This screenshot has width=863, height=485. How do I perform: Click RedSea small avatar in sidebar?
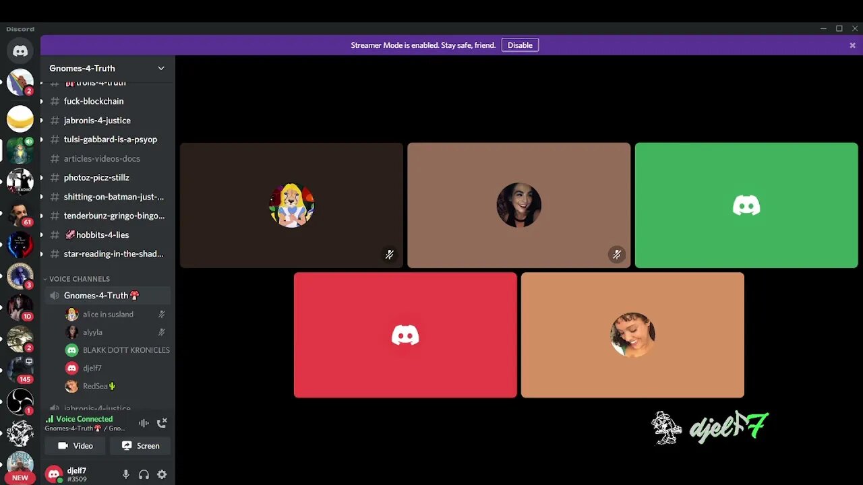[x=71, y=387]
